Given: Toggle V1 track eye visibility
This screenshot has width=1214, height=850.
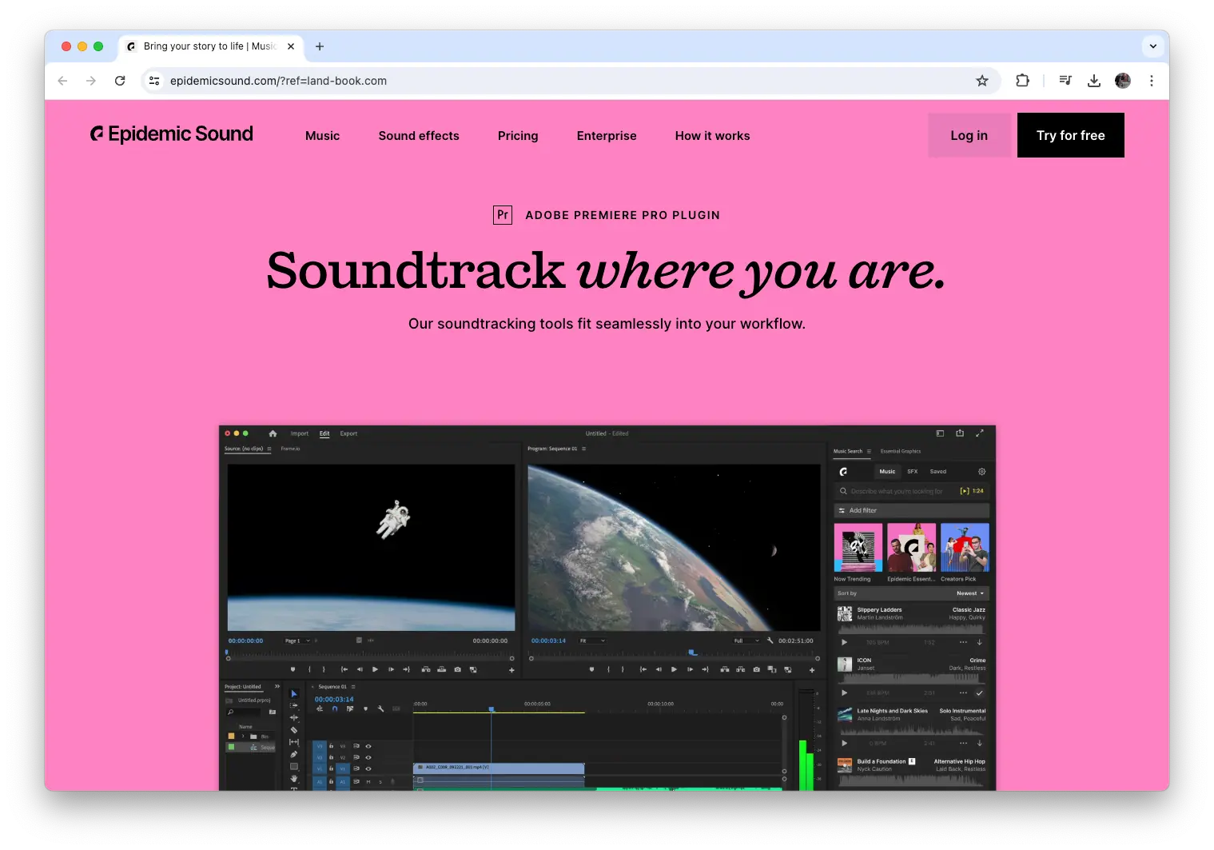Looking at the screenshot, I should pos(368,768).
